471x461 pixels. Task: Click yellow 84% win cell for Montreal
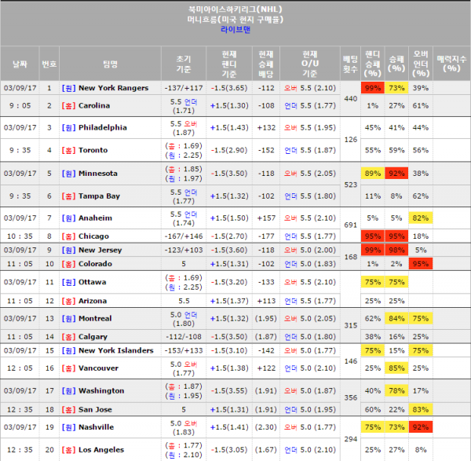[x=396, y=319]
